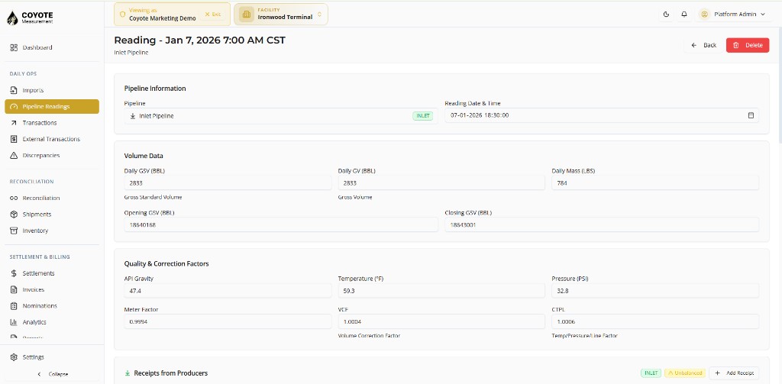Exit the Viewing as demo mode
The width and height of the screenshot is (782, 384).
click(213, 14)
